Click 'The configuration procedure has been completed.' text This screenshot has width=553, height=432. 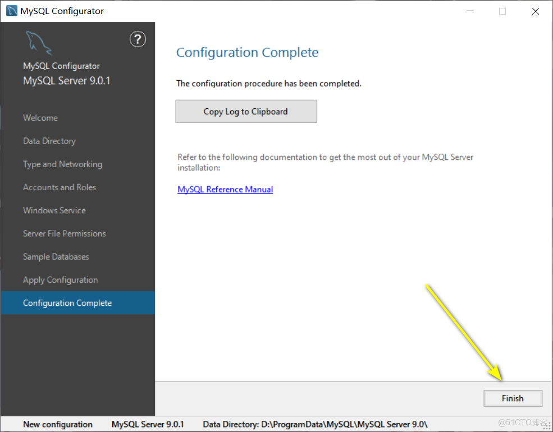click(x=269, y=84)
